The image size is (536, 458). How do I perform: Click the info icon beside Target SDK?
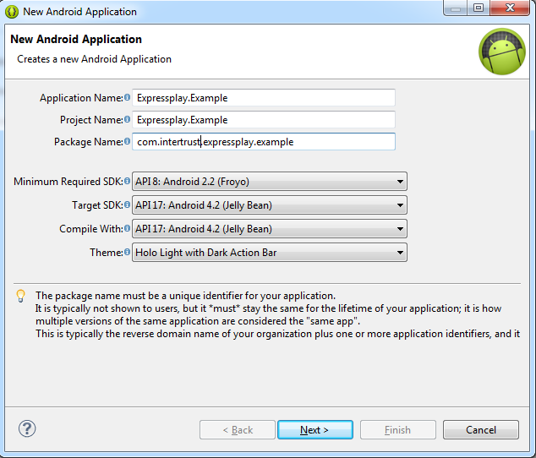[x=128, y=204]
